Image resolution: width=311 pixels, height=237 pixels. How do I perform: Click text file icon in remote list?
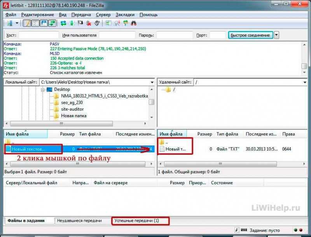coord(162,149)
